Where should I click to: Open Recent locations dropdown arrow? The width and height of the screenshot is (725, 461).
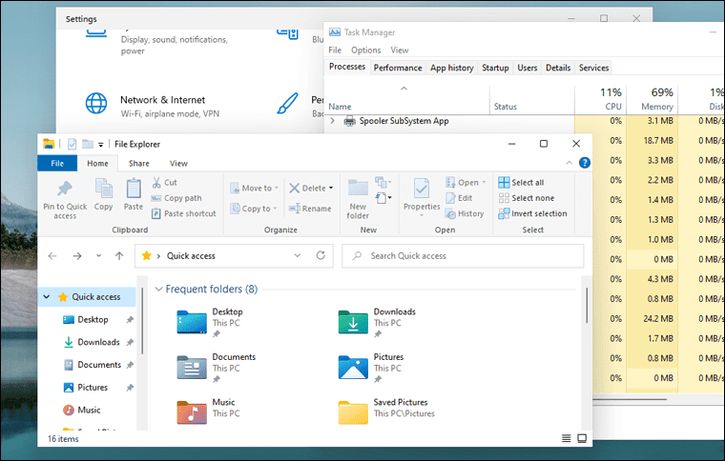pyautogui.click(x=98, y=255)
